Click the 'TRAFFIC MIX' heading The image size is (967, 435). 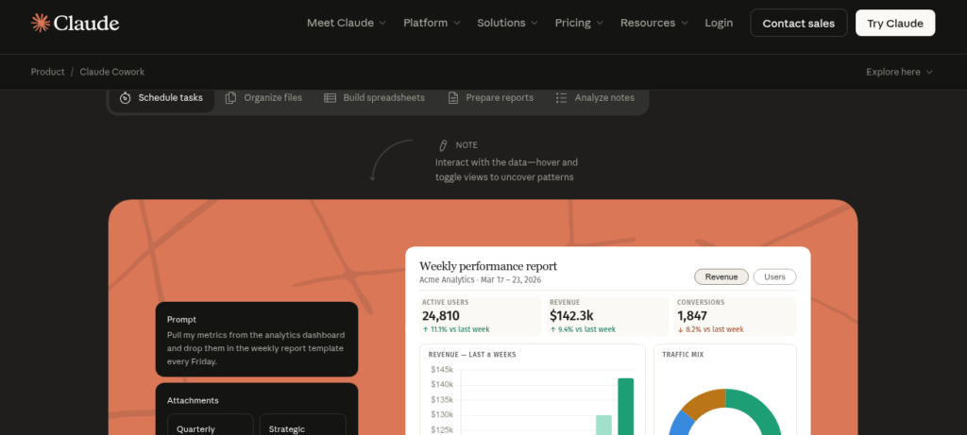pyautogui.click(x=683, y=355)
